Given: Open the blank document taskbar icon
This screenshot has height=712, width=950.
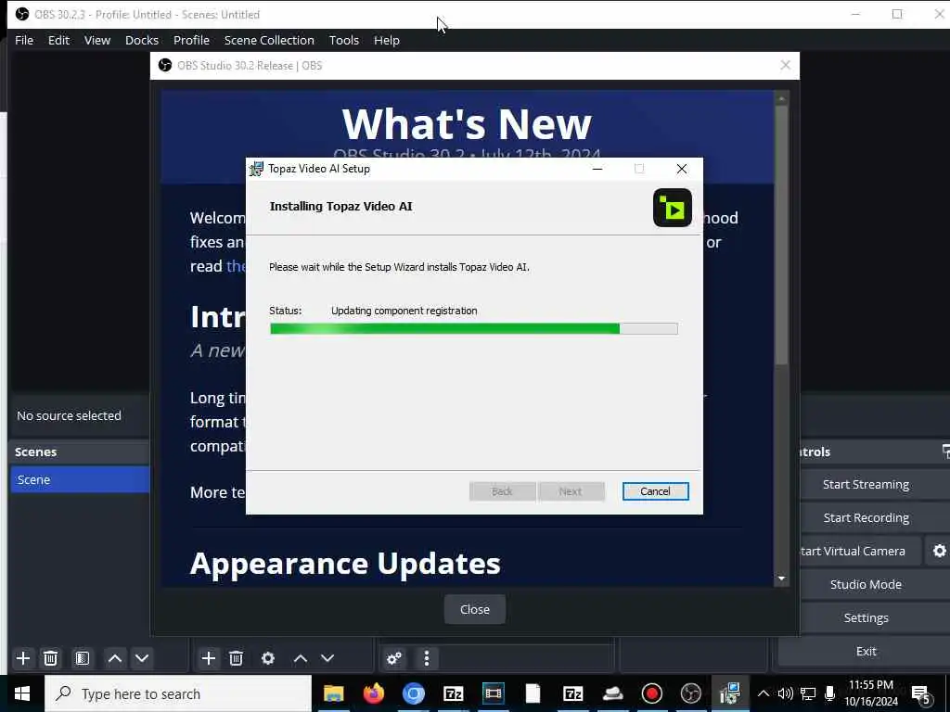Looking at the screenshot, I should tap(533, 693).
